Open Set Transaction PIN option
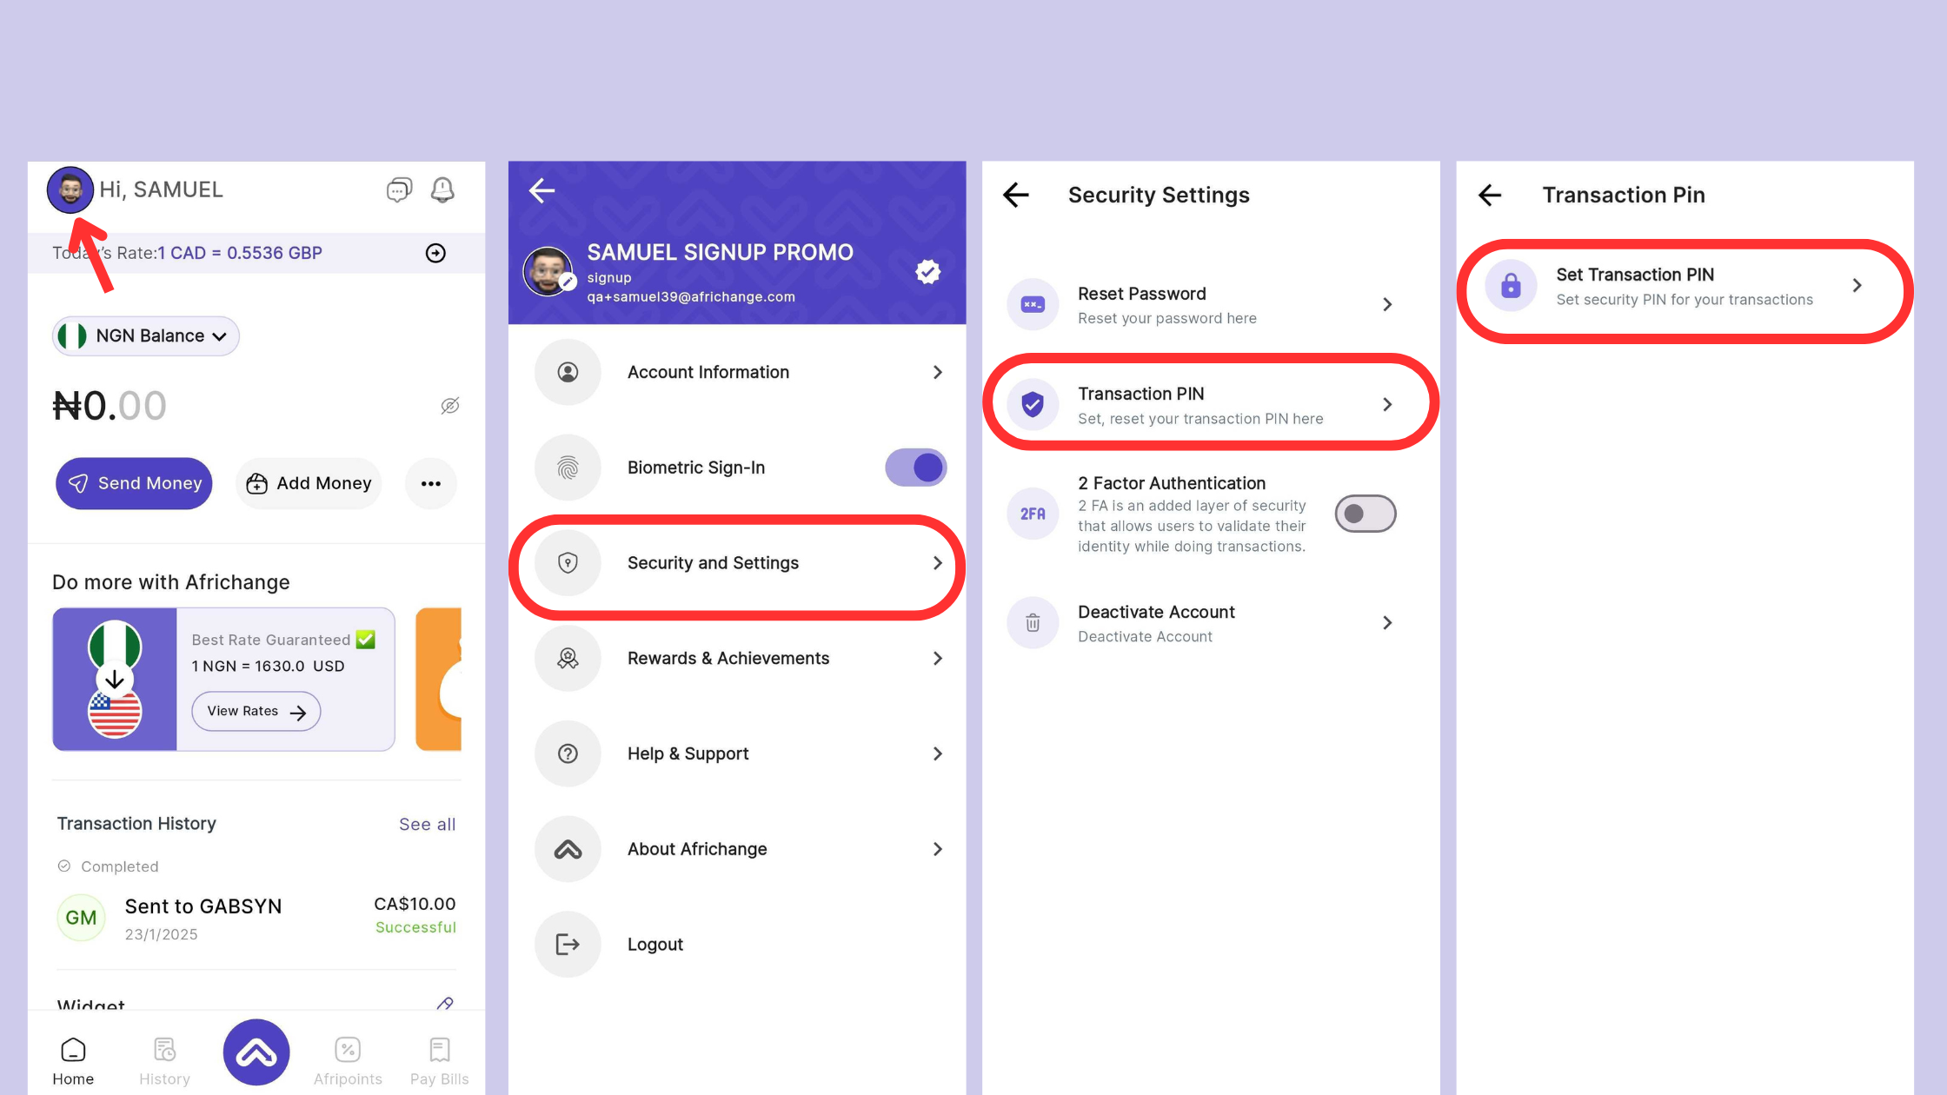This screenshot has height=1095, width=1947. click(1685, 286)
